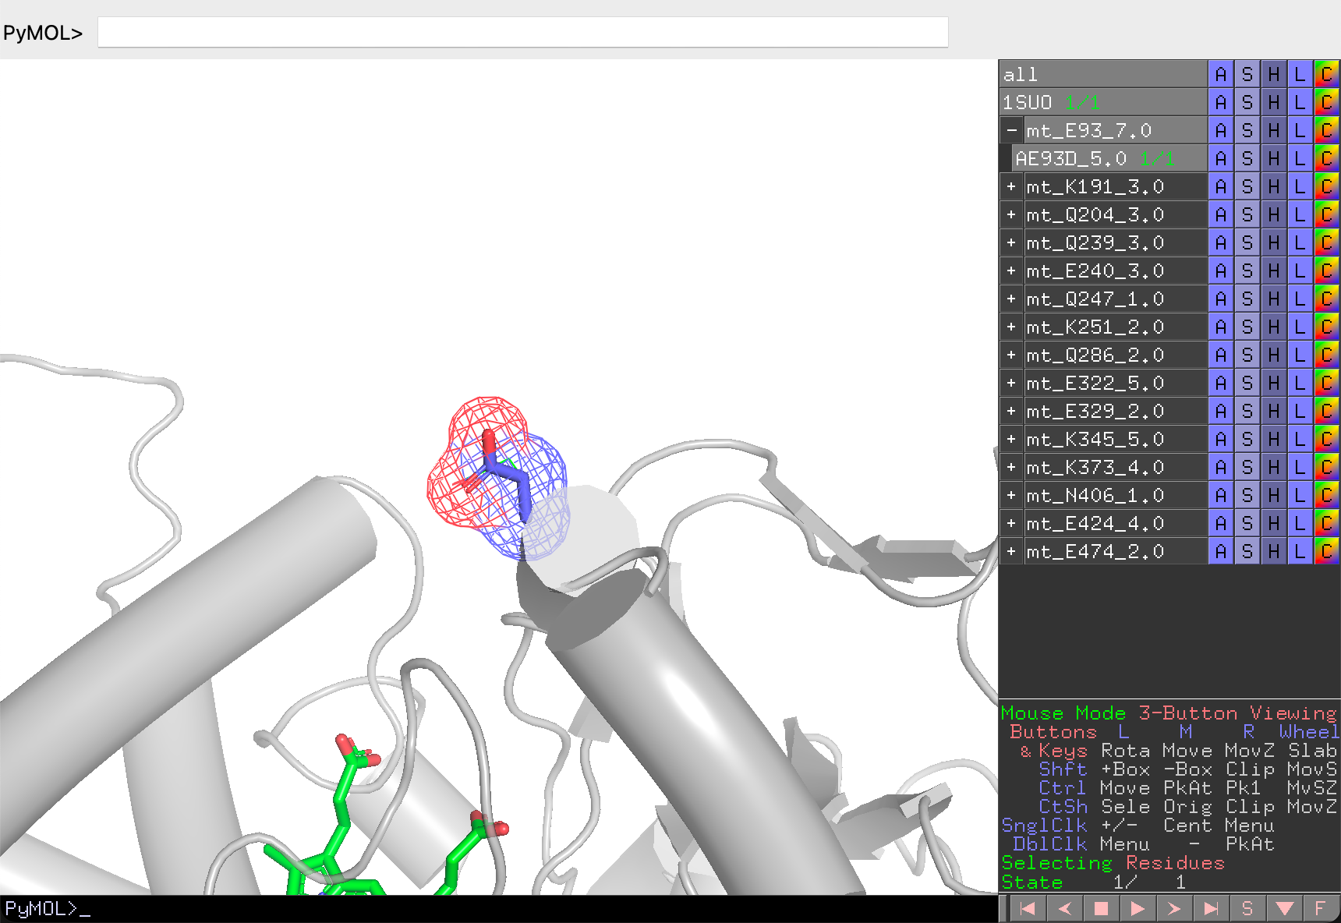This screenshot has width=1341, height=923.
Task: Toggle visibility of mt_K191_3.0 group
Action: click(1116, 186)
